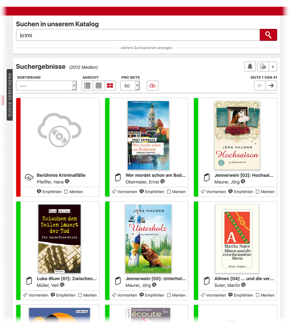Image resolution: width=289 pixels, height=323 pixels.
Task: Open the Pro Seite dropdown
Action: coord(130,86)
